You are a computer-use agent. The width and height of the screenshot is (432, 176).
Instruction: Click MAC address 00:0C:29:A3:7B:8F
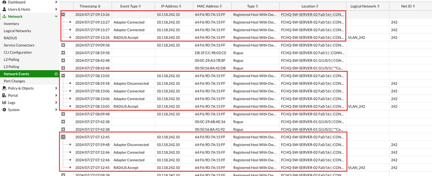point(210,61)
